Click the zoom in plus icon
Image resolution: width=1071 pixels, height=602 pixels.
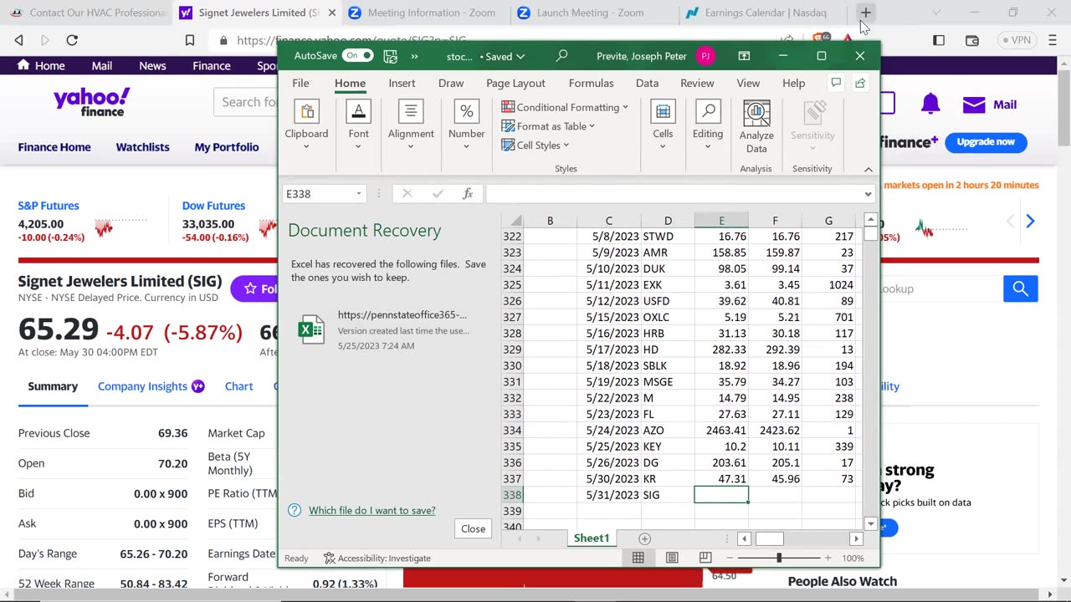point(828,558)
